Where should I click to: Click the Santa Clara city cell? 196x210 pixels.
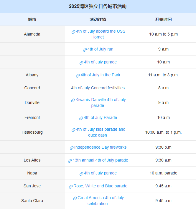[x=32, y=201]
